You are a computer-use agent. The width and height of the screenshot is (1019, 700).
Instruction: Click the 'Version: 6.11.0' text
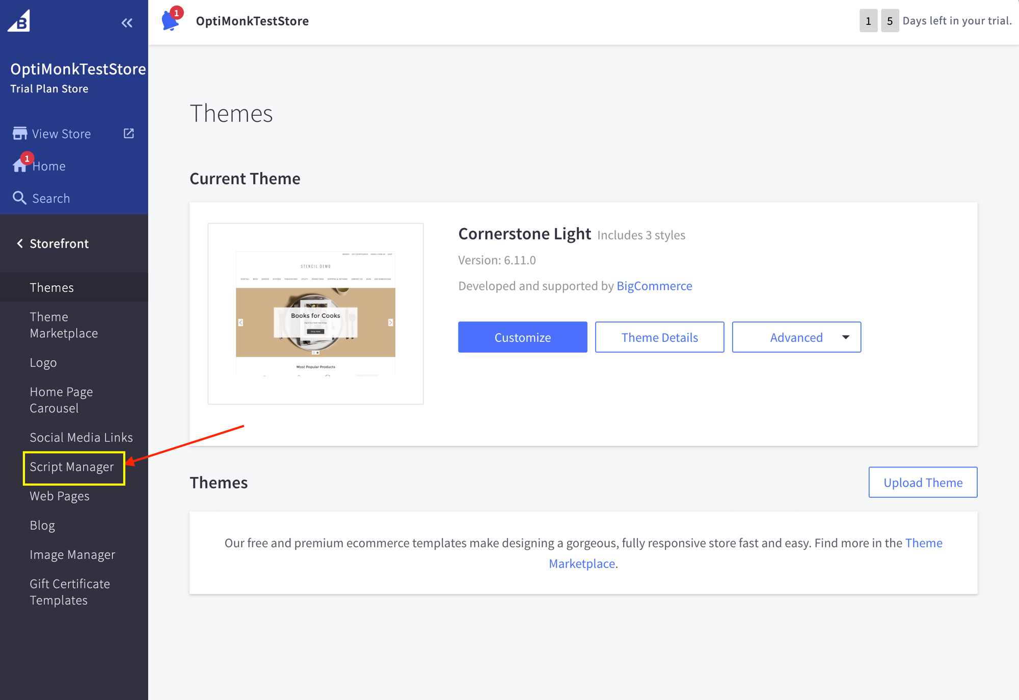tap(497, 260)
